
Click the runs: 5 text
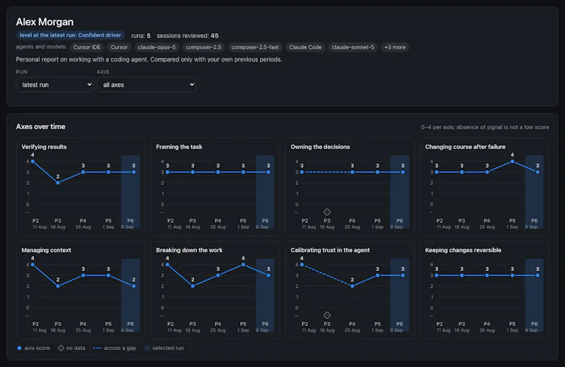click(x=141, y=36)
